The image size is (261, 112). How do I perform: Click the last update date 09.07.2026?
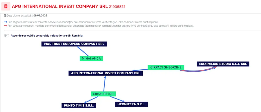coord(40,16)
